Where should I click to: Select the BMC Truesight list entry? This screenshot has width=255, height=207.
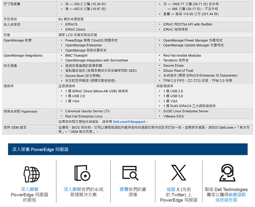click(x=76, y=55)
